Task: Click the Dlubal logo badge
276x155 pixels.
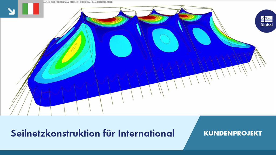Action: click(266, 21)
